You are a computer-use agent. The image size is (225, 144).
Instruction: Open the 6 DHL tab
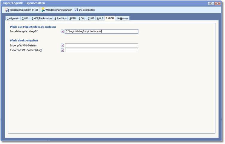82,18
